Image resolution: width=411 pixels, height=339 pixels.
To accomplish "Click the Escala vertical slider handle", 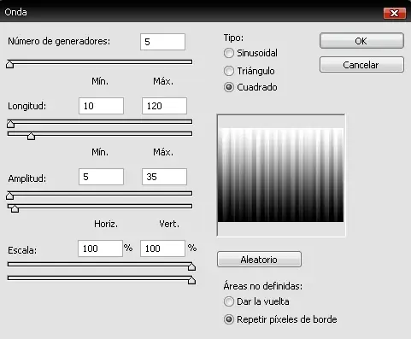I will tap(191, 280).
